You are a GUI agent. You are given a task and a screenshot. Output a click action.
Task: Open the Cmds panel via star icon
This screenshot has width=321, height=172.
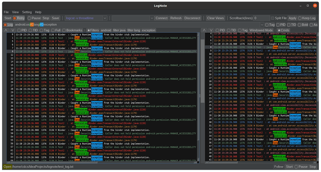click(283, 30)
